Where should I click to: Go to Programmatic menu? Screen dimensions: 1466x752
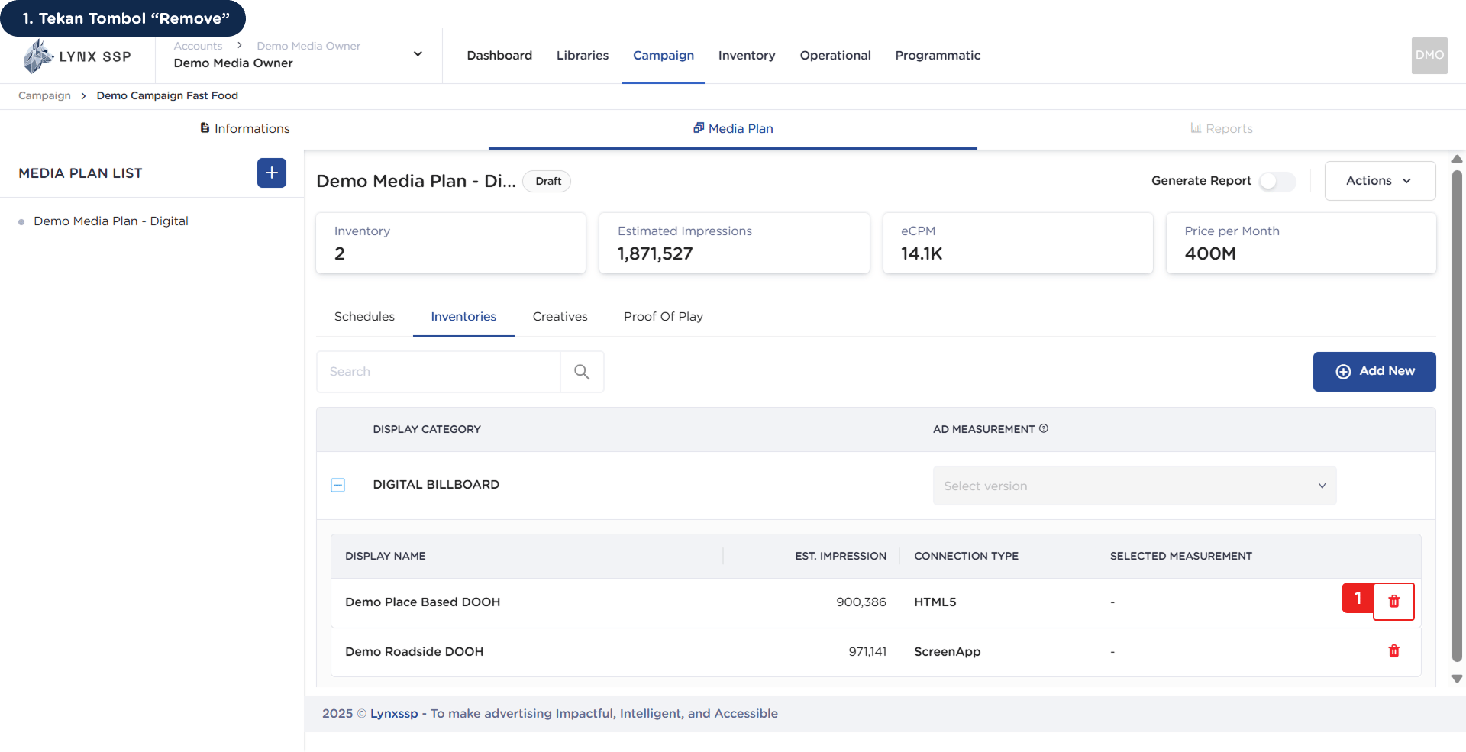point(938,56)
